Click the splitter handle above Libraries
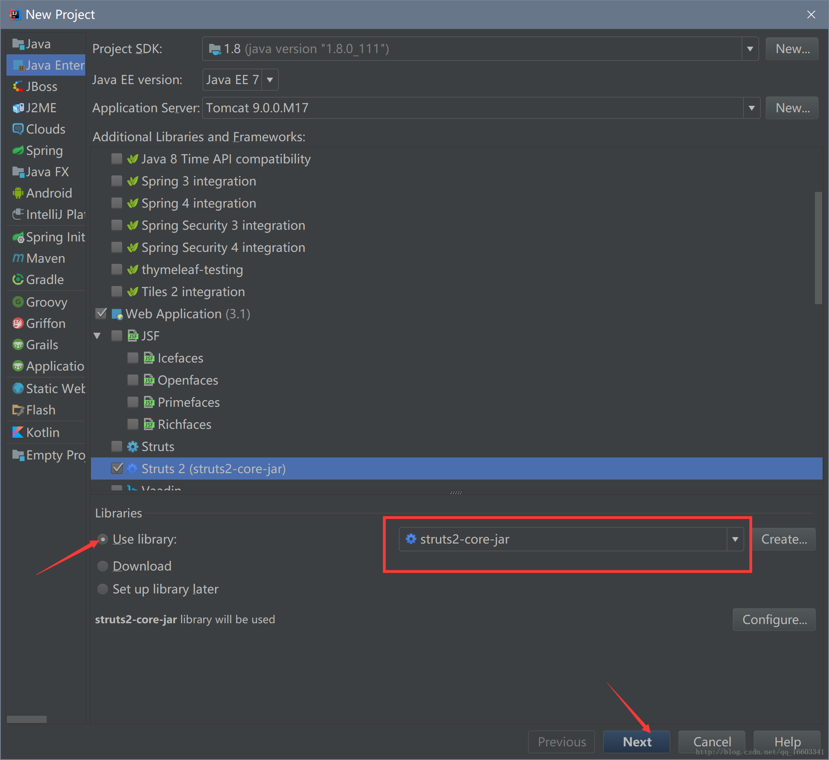The image size is (829, 760). [456, 493]
